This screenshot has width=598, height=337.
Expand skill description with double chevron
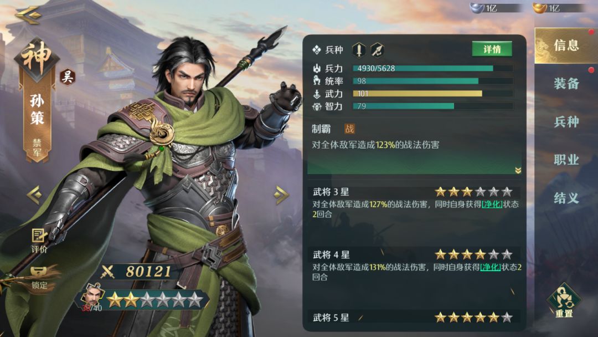click(518, 170)
